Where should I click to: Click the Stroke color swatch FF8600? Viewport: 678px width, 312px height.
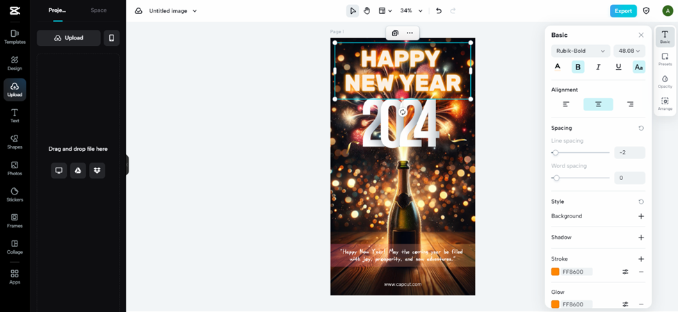click(555, 272)
